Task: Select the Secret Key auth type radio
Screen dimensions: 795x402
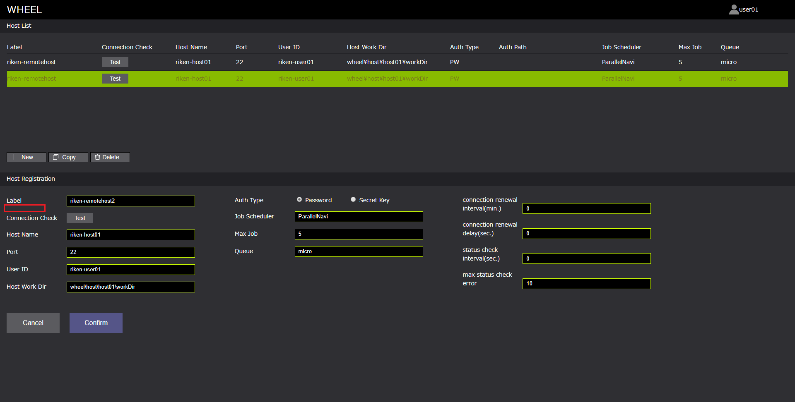Action: pos(353,200)
